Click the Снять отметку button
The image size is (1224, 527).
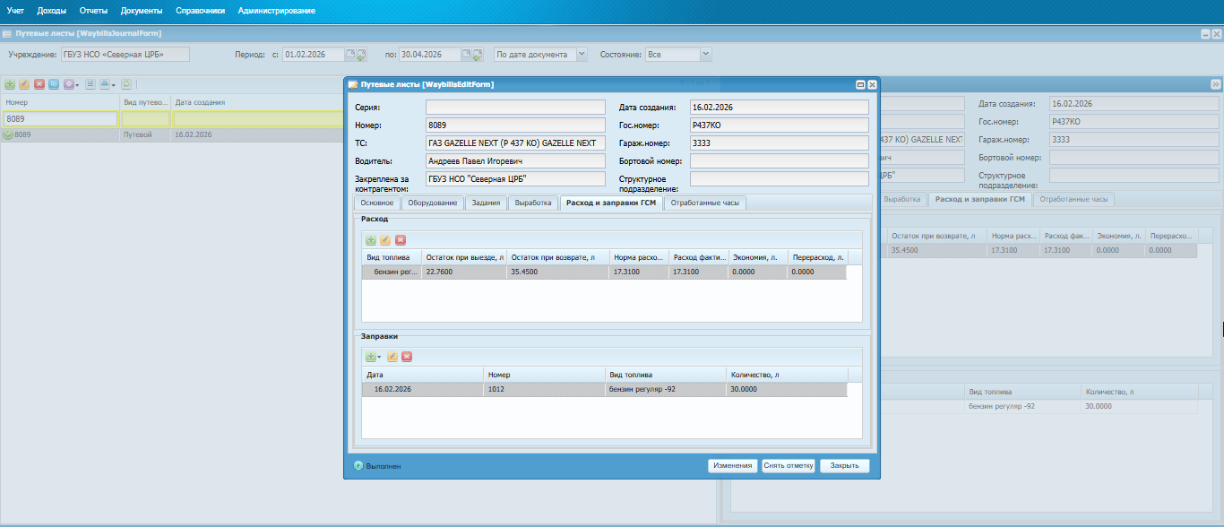(788, 466)
